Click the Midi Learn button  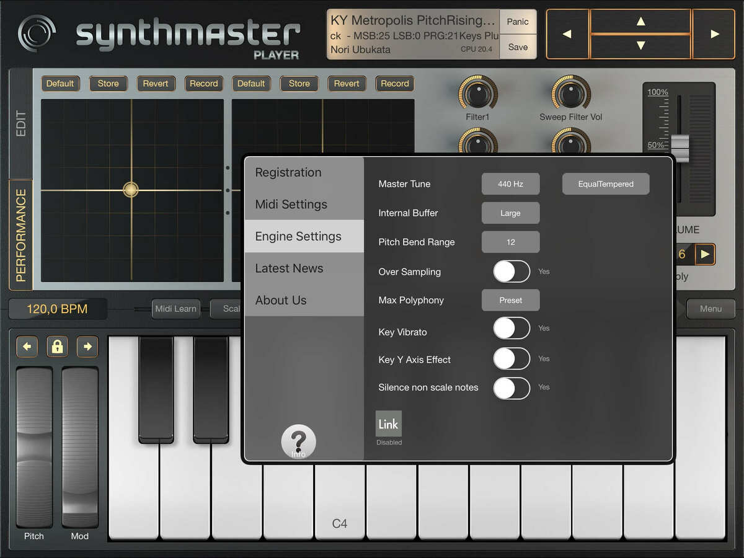(176, 309)
